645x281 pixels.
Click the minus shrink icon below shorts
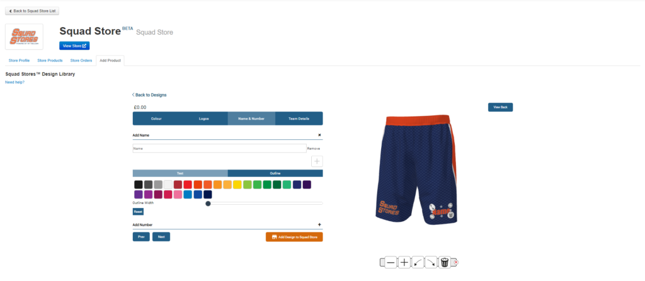(391, 263)
